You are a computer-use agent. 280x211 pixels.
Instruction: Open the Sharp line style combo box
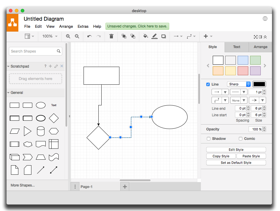coord(239,84)
